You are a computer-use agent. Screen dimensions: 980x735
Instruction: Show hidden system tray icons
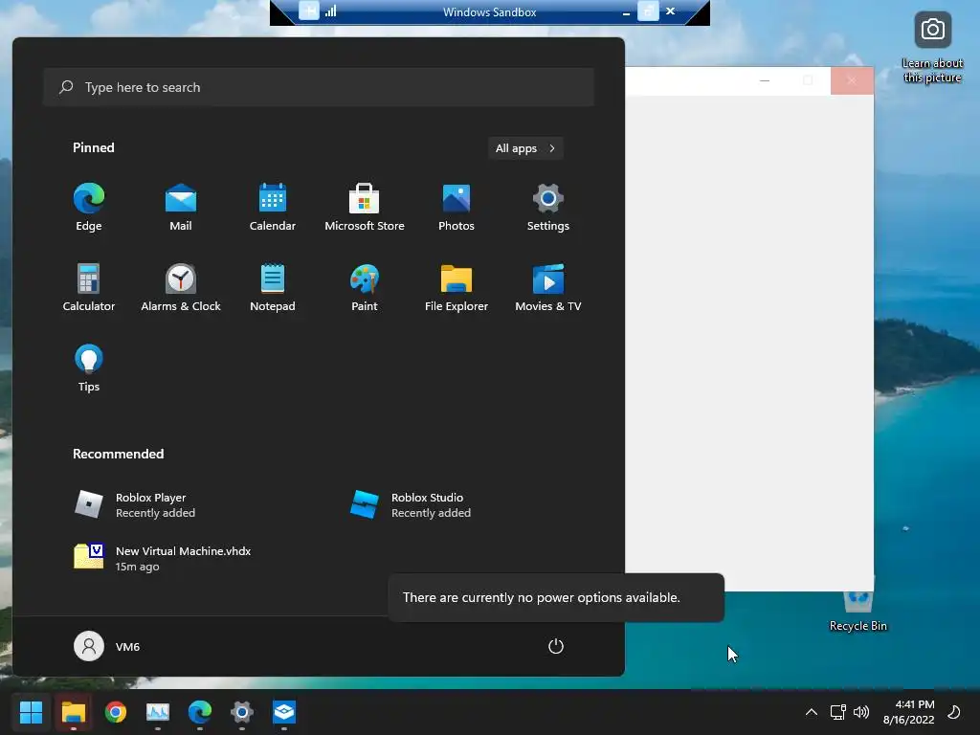coord(812,712)
